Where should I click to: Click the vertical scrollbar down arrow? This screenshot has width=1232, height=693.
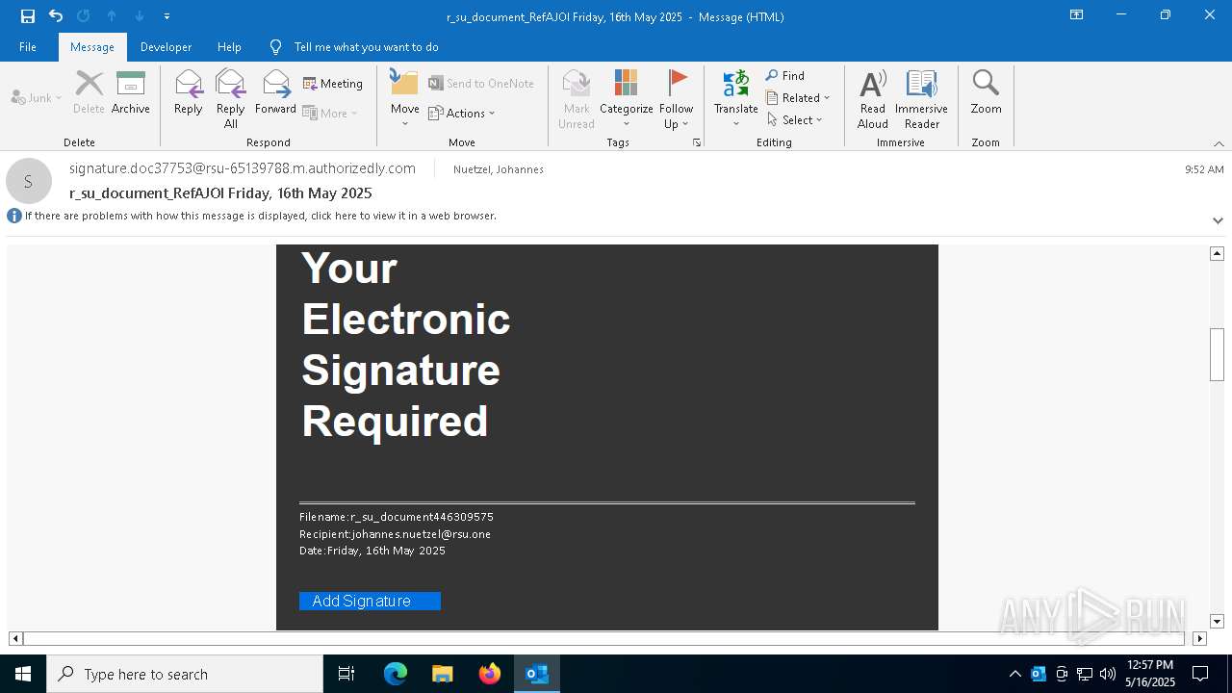[1217, 622]
